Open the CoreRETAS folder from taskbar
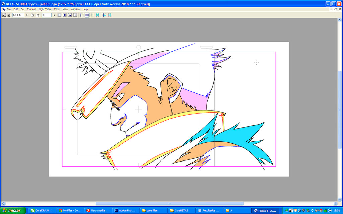This screenshot has height=214, width=343. point(181,211)
